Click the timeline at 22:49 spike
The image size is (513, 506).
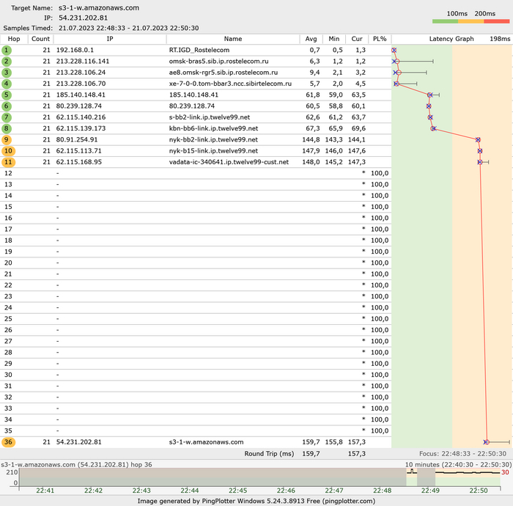(410, 472)
